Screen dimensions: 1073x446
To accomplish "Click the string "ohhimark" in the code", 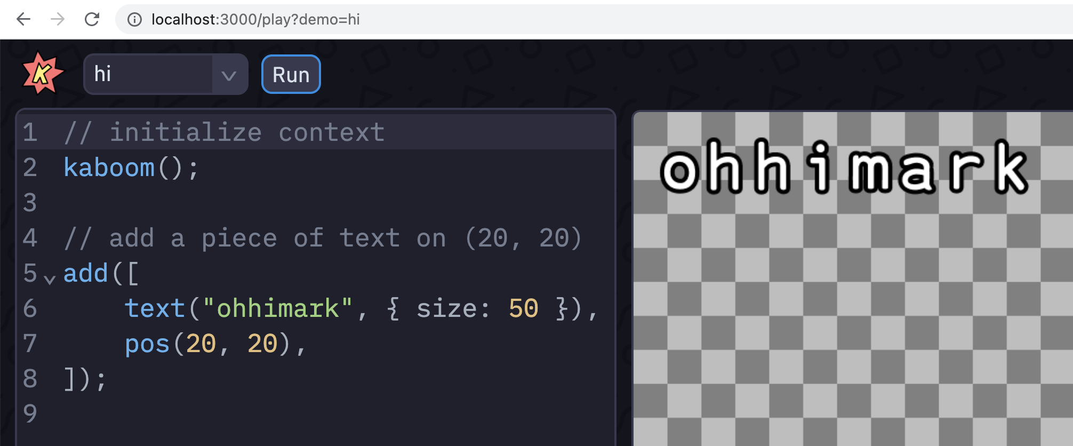I will pyautogui.click(x=277, y=308).
